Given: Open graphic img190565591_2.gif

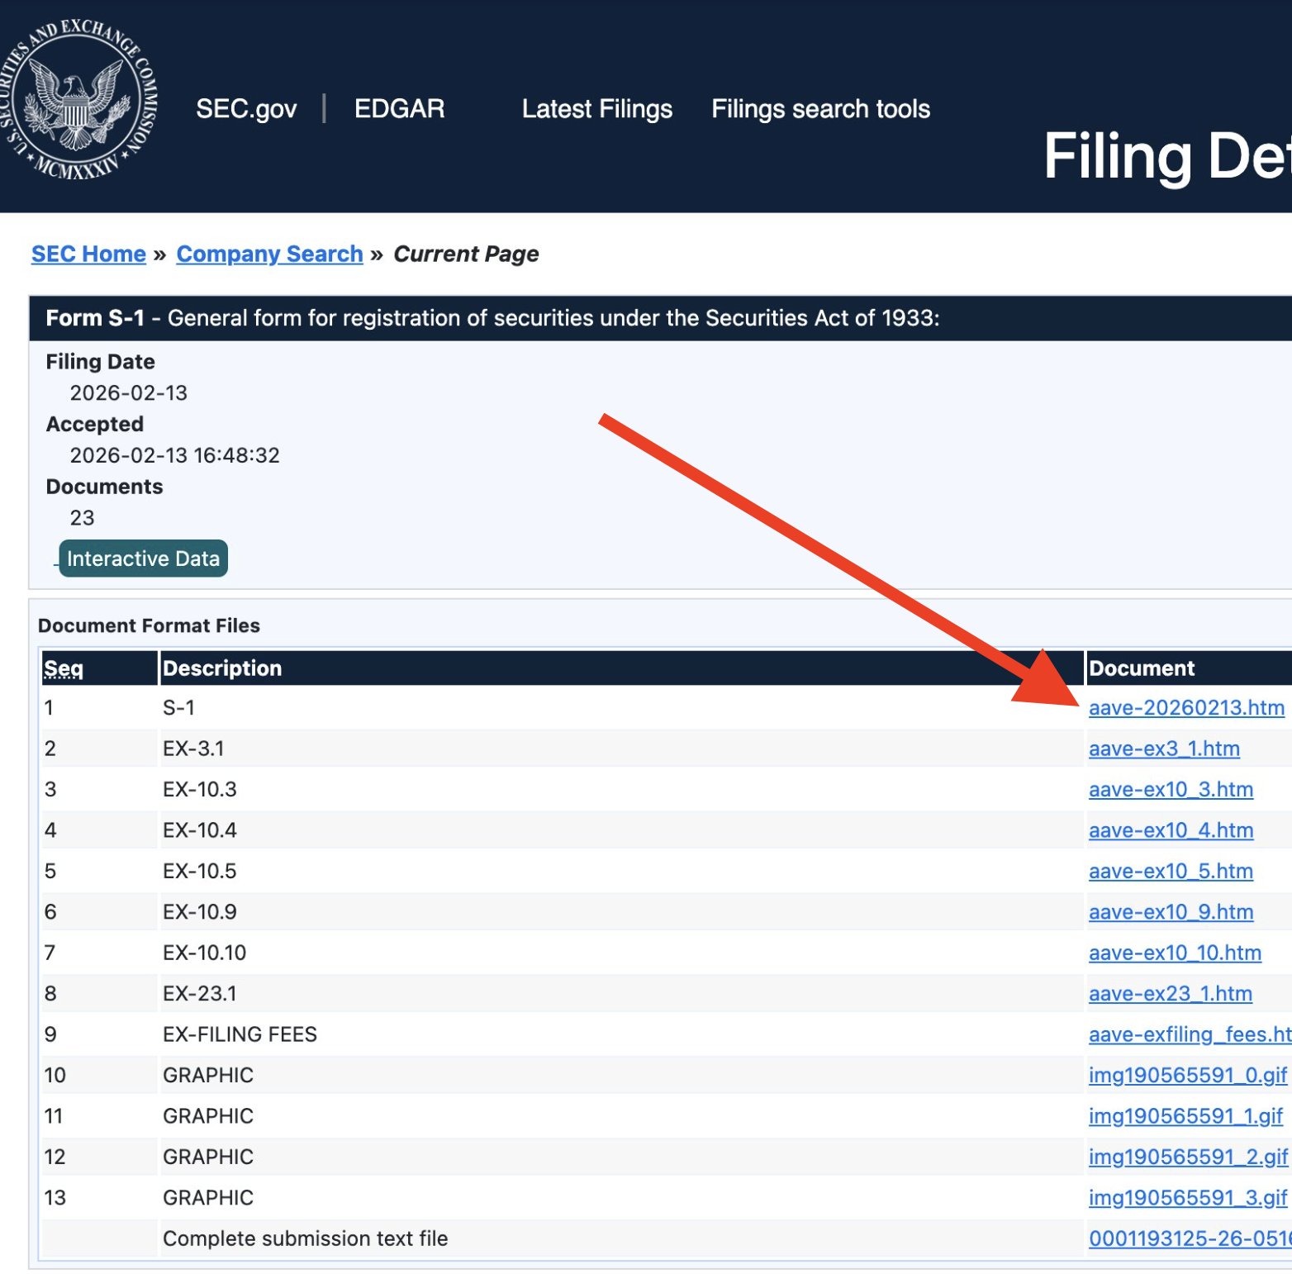Looking at the screenshot, I should pos(1188,1158).
